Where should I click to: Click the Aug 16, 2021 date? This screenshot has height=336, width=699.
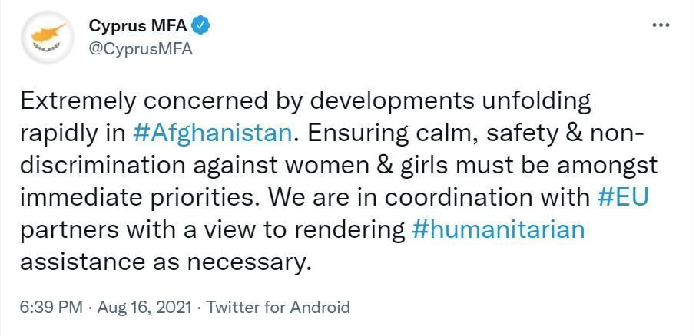[145, 307]
